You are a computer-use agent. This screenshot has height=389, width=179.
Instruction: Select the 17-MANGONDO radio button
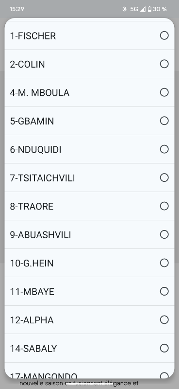coord(164,375)
